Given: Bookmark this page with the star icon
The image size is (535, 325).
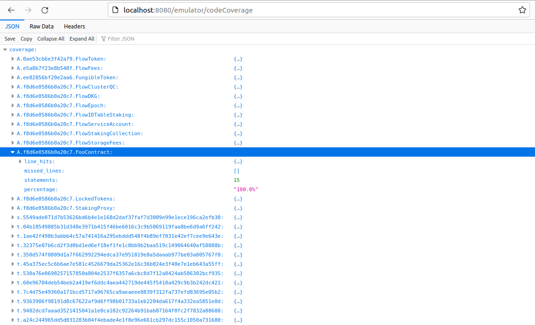Looking at the screenshot, I should [x=522, y=10].
